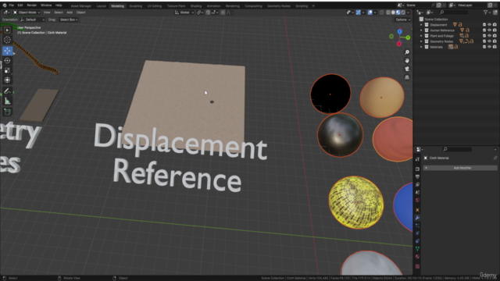Activate the Scale tool
500x281 pixels.
coord(7,70)
